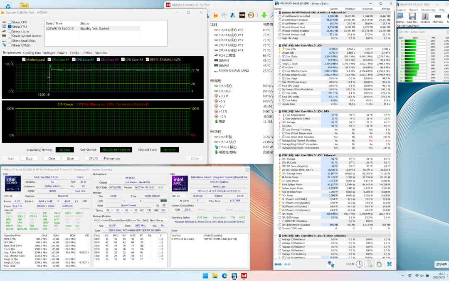Enable the Stress GPU(s) checkbox
This screenshot has width=449, height=281.
pyautogui.click(x=10, y=45)
